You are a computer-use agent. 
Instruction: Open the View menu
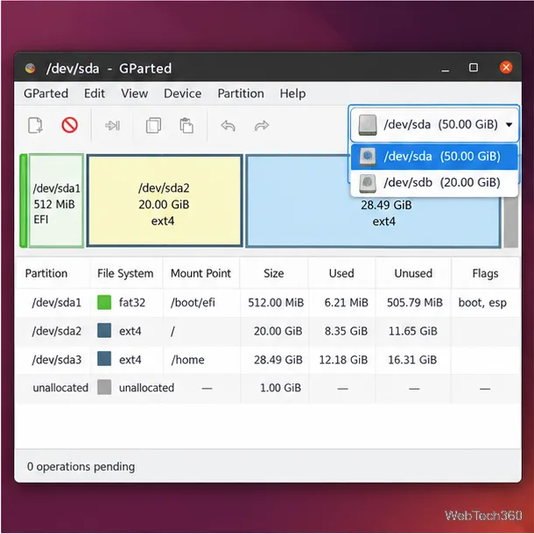pyautogui.click(x=134, y=94)
